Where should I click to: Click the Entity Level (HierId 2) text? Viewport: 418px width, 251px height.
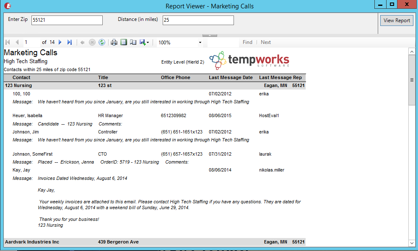183,62
